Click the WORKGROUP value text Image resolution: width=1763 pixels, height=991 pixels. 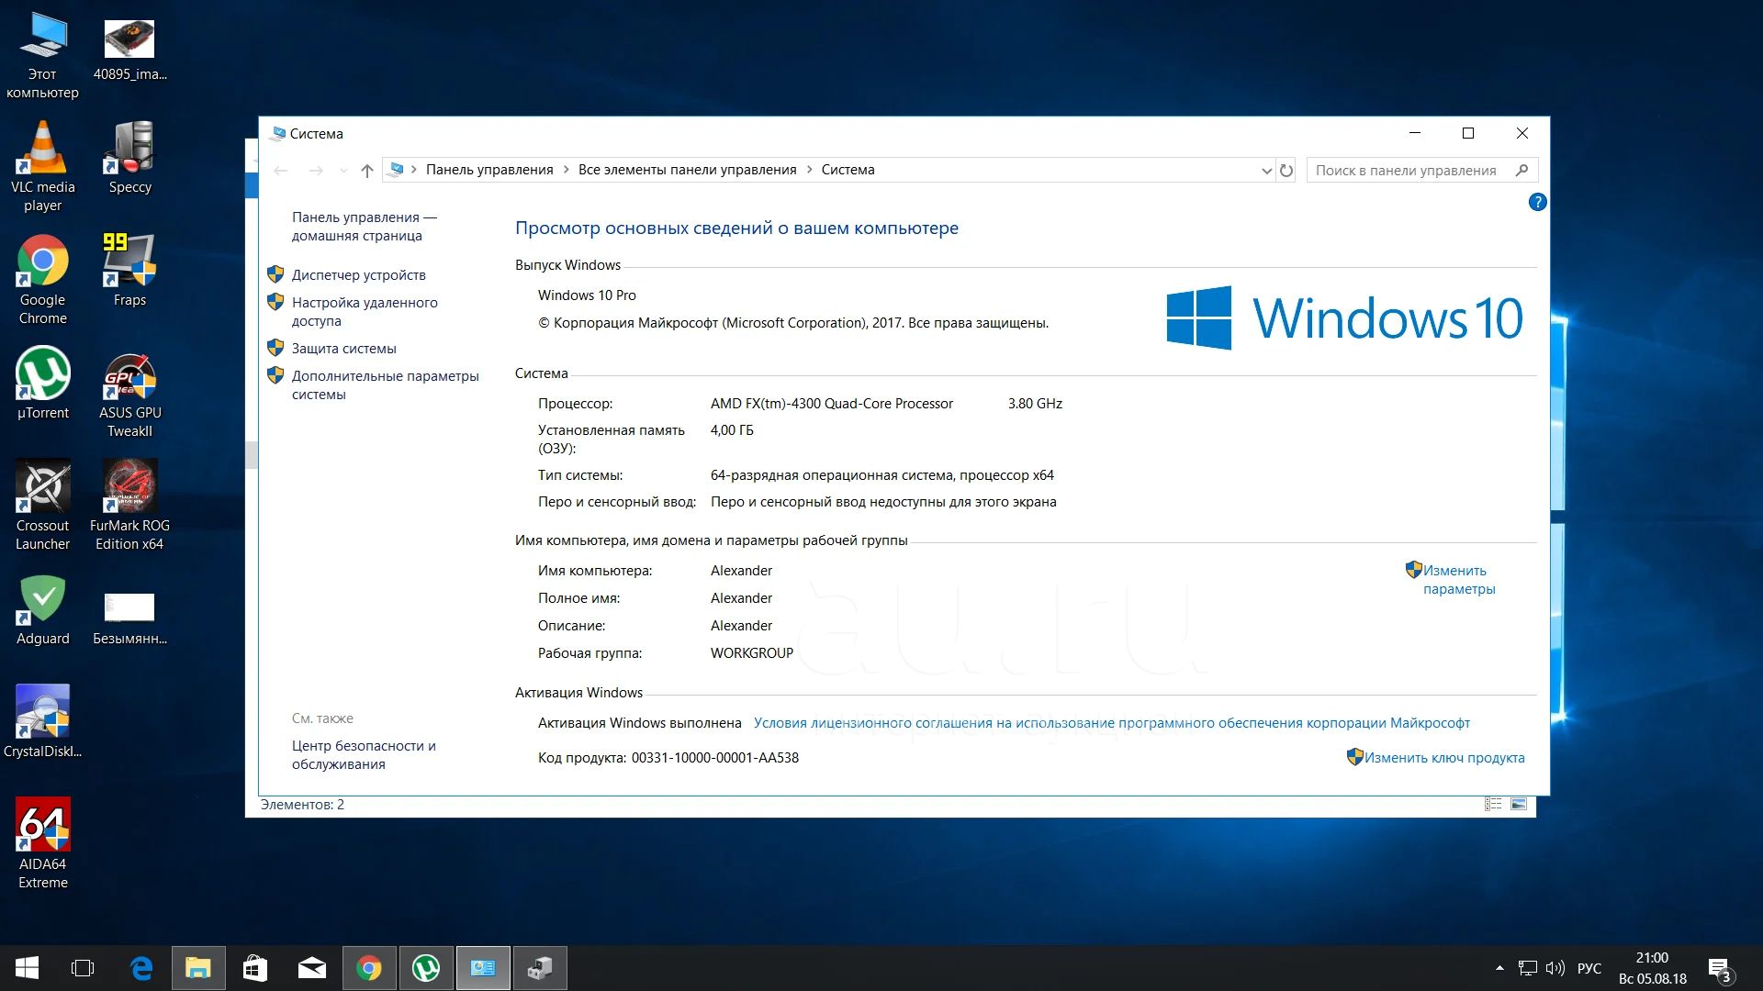tap(751, 653)
